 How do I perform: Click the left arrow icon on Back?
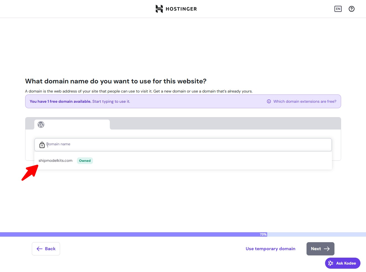pos(40,249)
